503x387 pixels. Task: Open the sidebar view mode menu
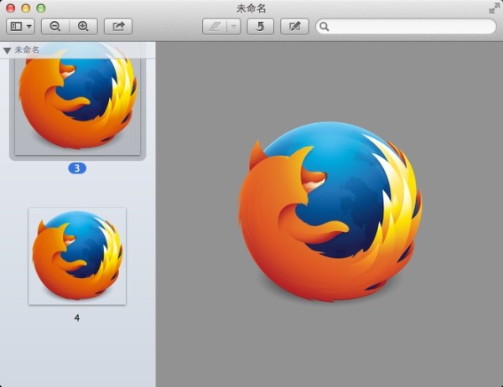click(20, 26)
